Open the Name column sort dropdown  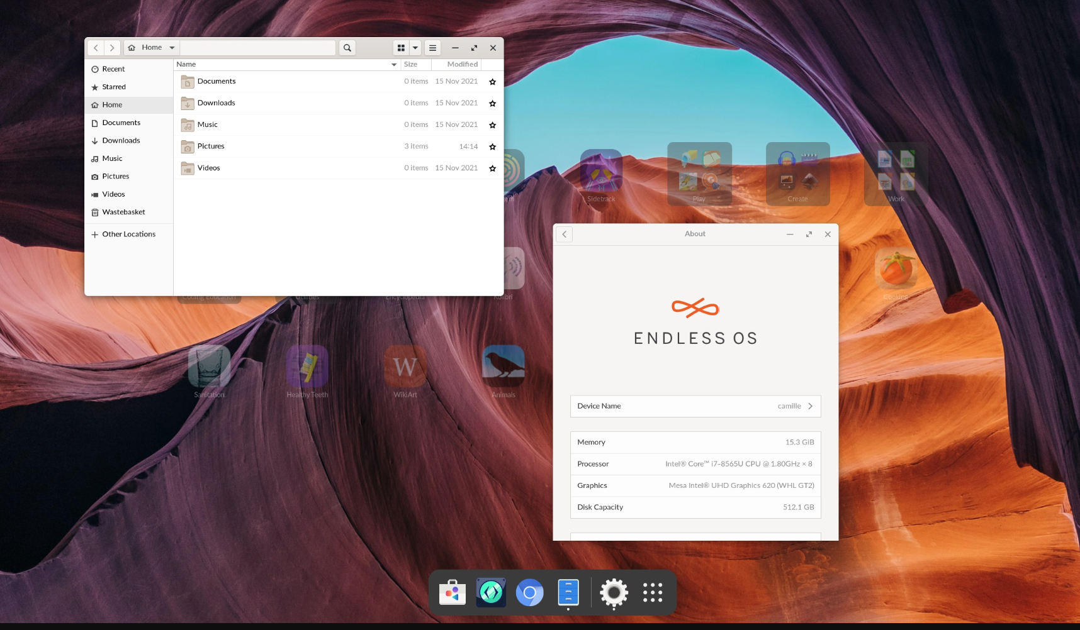click(394, 64)
